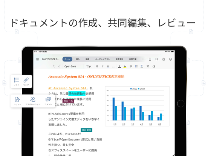Click the 桐生 一馬 collaborator name tag
Screen dimensions: 208x156
68,101
